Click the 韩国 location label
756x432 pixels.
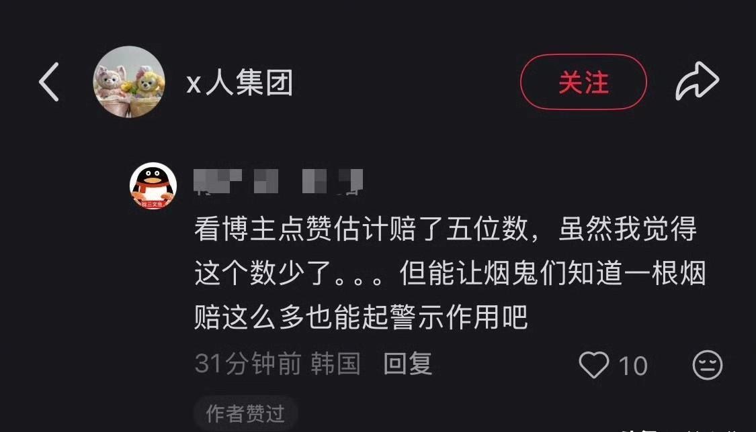click(335, 364)
